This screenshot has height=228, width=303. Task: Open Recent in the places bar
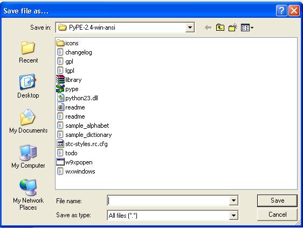click(28, 52)
